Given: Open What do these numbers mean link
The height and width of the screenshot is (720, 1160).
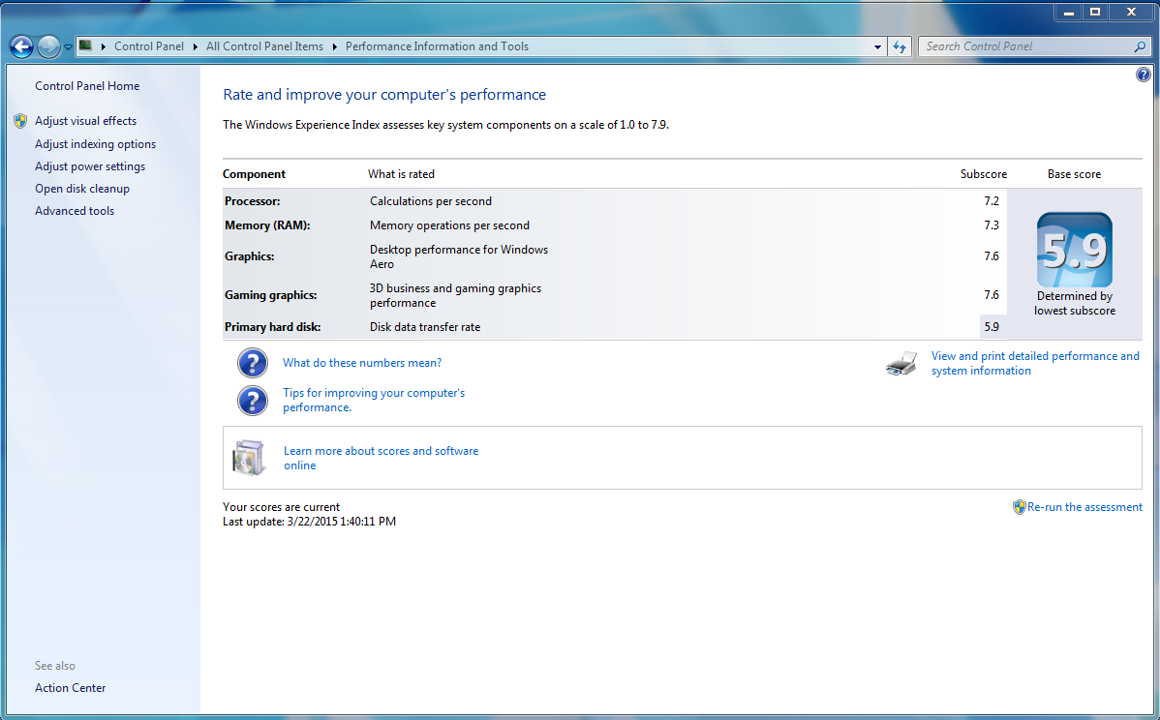Looking at the screenshot, I should click(x=362, y=363).
